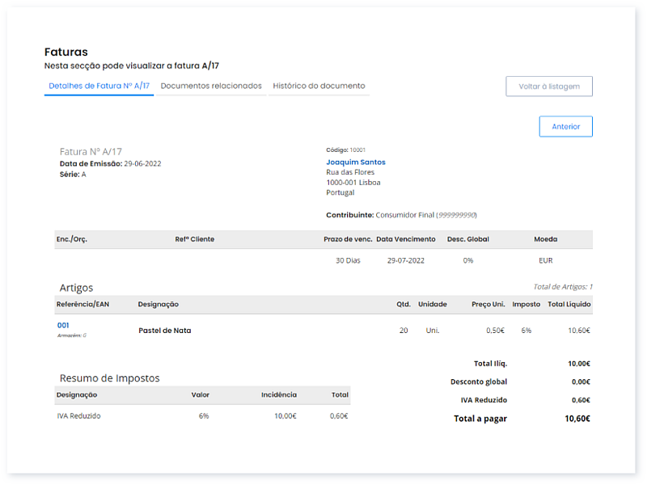Select the Pastel de Nata designation
647x485 pixels.
pos(163,330)
